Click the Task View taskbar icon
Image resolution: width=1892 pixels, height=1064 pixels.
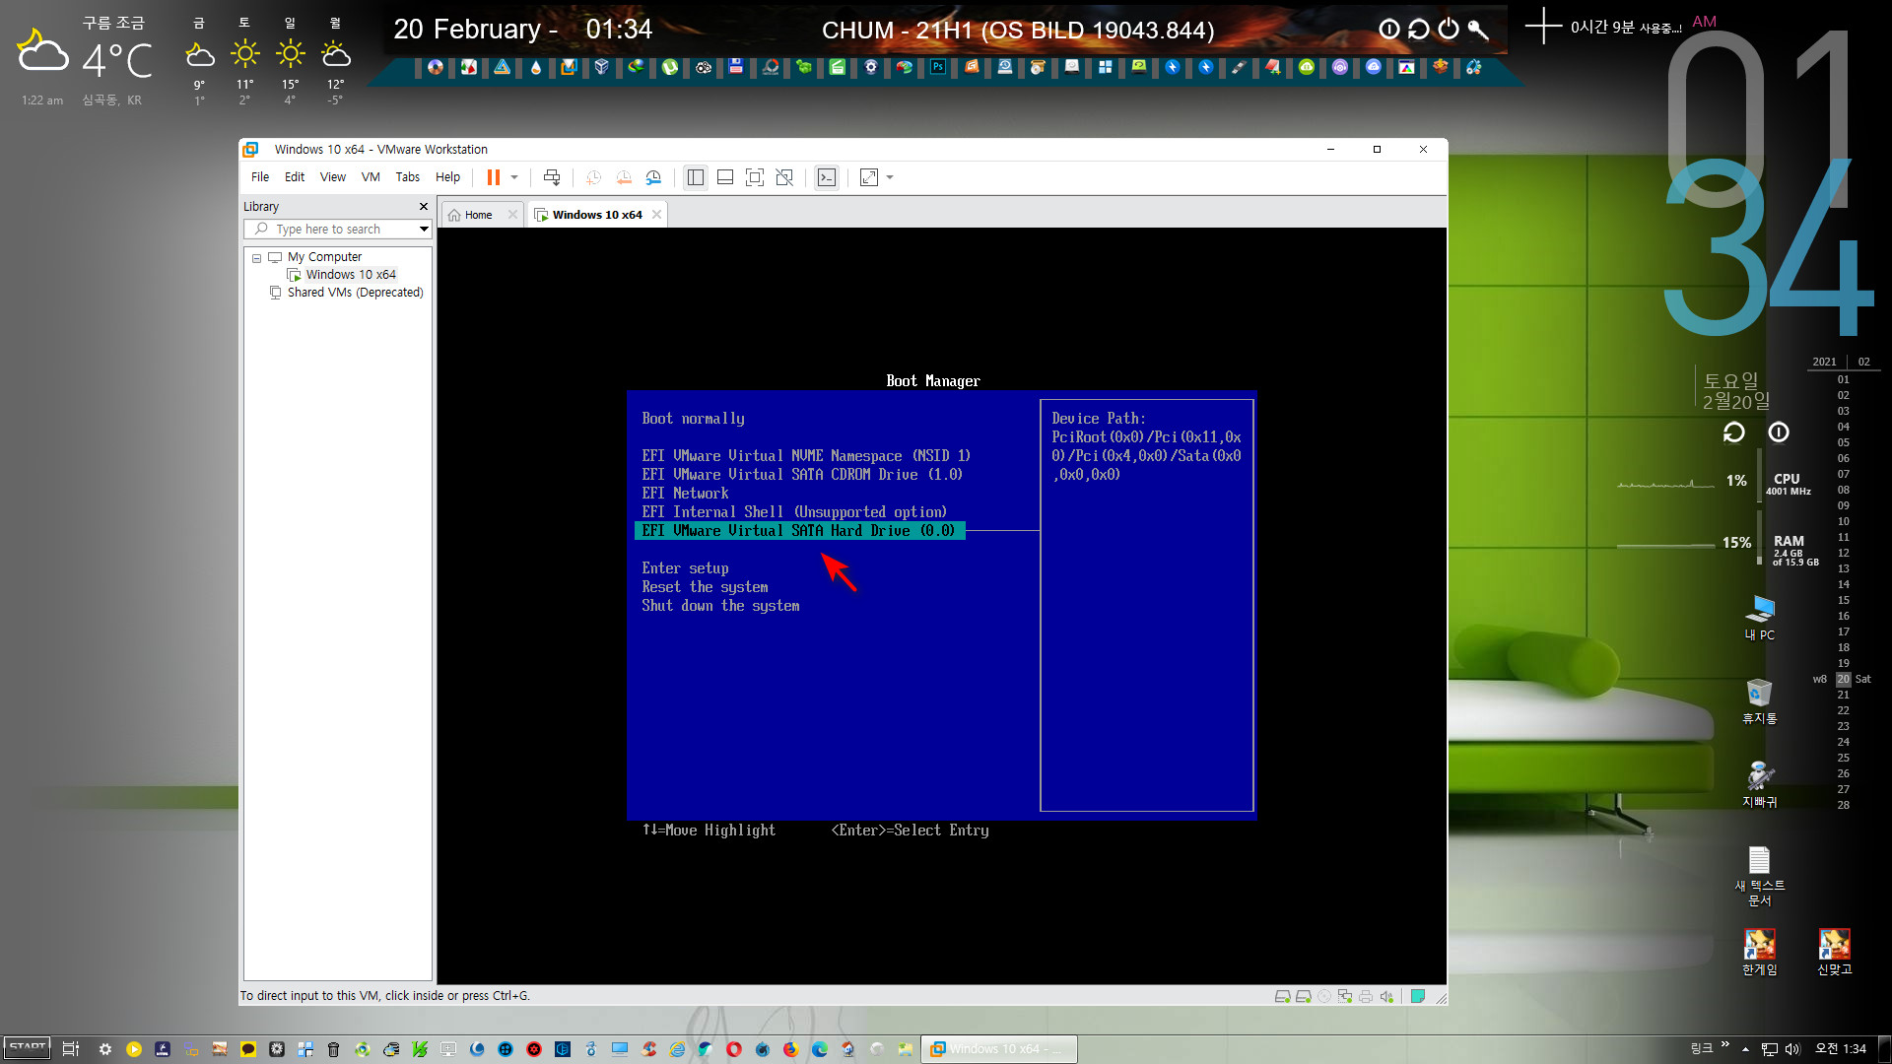click(x=71, y=1049)
